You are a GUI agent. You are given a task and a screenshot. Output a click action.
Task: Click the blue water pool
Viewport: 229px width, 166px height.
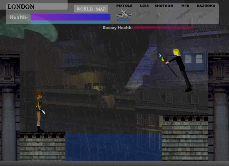coord(113,147)
